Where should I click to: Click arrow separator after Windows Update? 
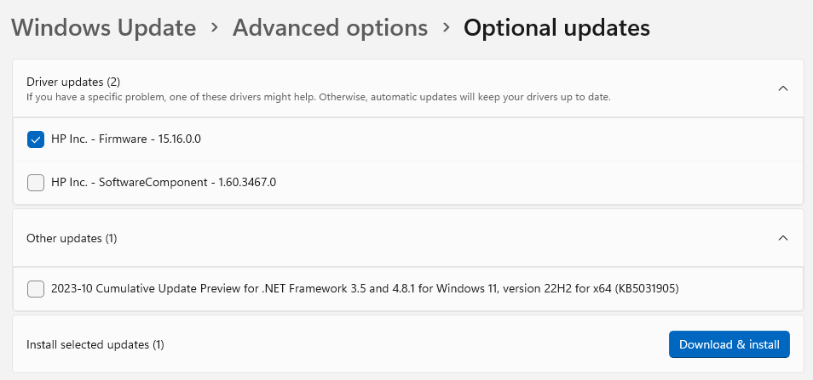click(215, 28)
